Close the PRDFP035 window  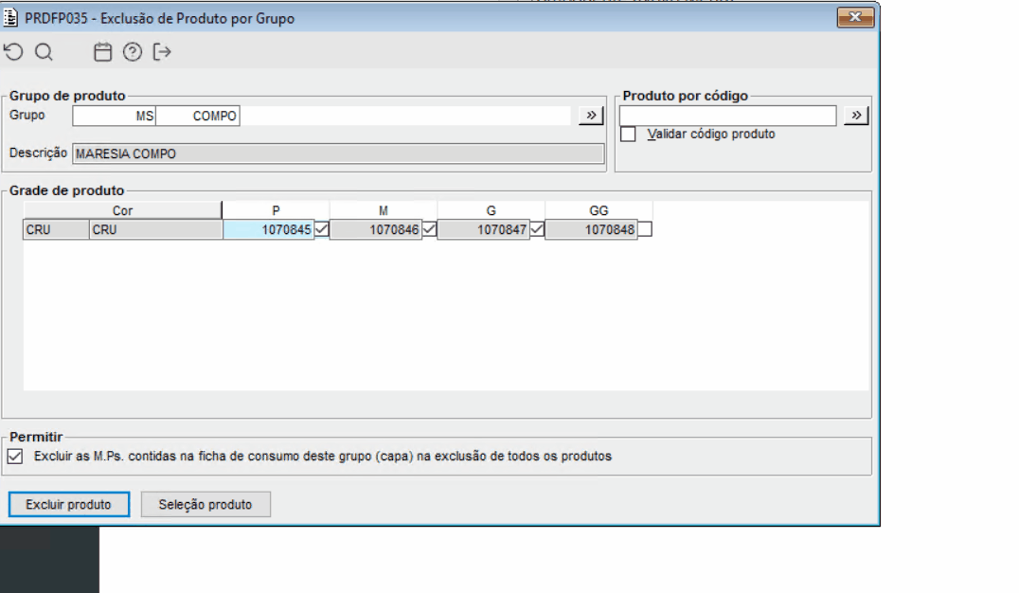pos(855,18)
